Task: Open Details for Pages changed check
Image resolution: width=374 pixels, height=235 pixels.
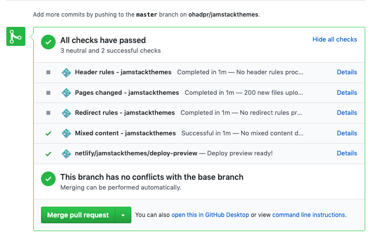Action: [347, 93]
